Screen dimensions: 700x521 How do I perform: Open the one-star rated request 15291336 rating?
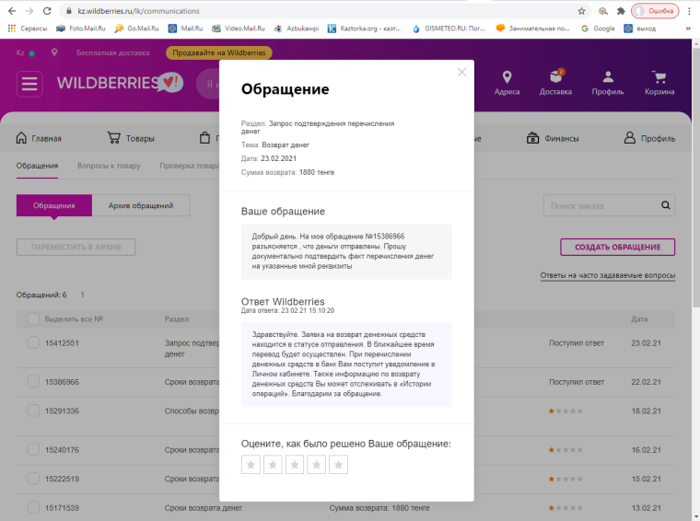point(566,411)
